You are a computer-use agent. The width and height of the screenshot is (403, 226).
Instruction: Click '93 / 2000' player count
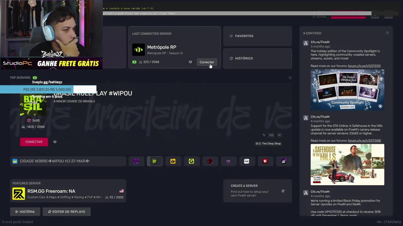click(x=116, y=197)
